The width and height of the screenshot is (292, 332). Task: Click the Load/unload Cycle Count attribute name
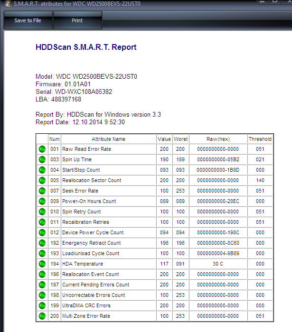pos(91,253)
